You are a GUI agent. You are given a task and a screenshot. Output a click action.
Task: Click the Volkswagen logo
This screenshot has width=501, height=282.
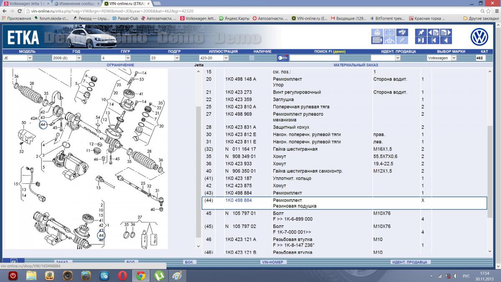point(479,37)
